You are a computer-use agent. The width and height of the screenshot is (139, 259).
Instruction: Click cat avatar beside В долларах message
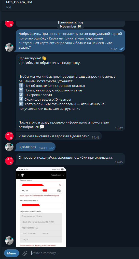9,147
